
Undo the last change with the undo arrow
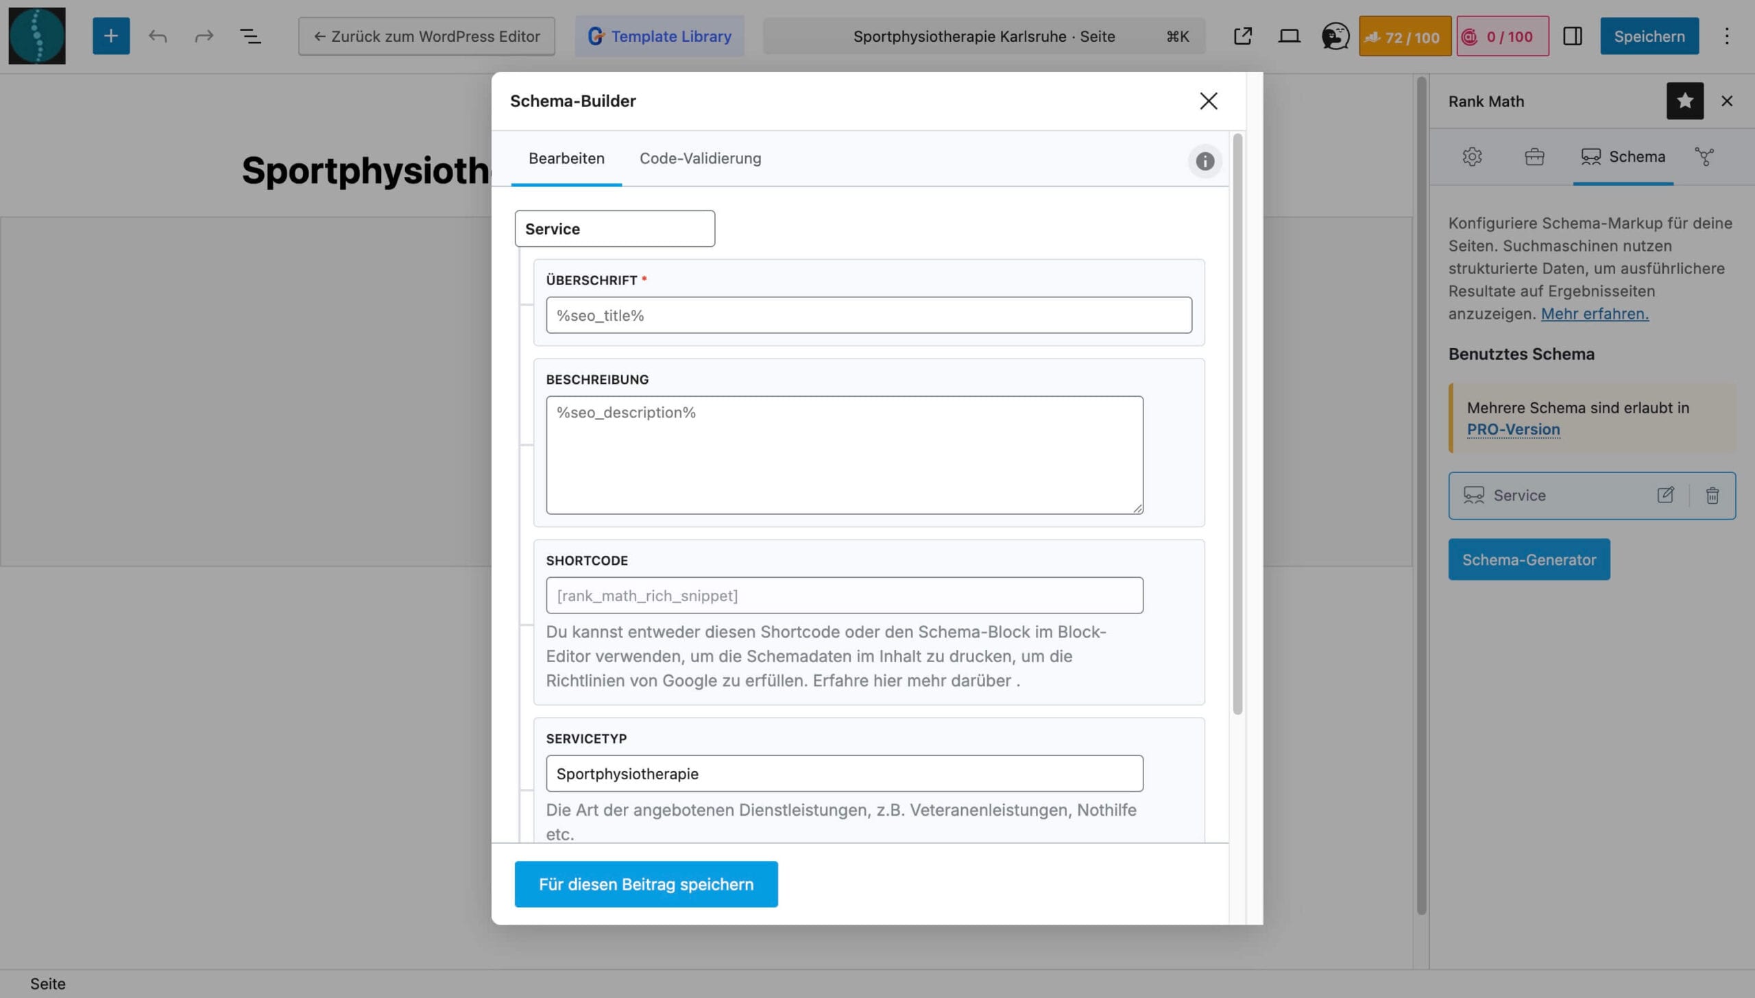point(158,36)
